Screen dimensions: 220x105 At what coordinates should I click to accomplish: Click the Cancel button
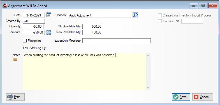(x=203, y=97)
